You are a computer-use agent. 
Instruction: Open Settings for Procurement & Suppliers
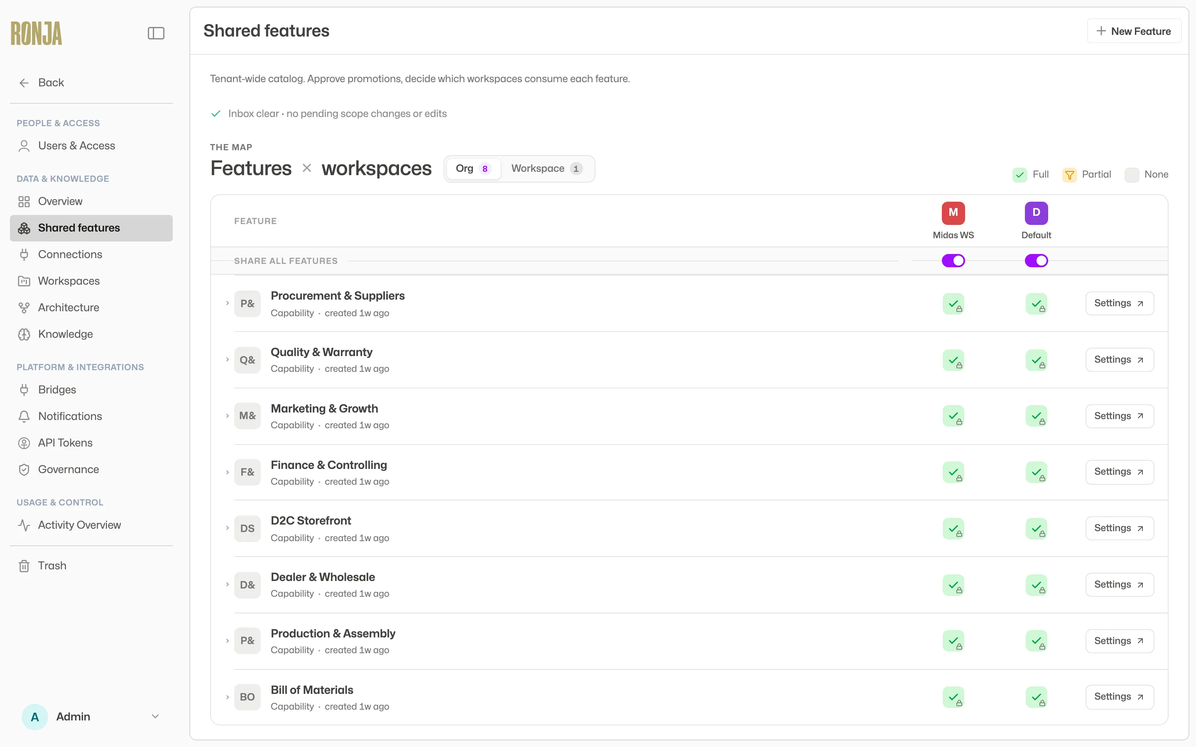(x=1120, y=303)
